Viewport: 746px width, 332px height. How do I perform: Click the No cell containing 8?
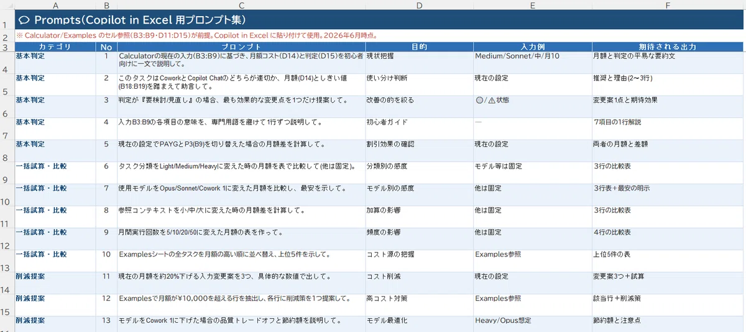pos(108,217)
